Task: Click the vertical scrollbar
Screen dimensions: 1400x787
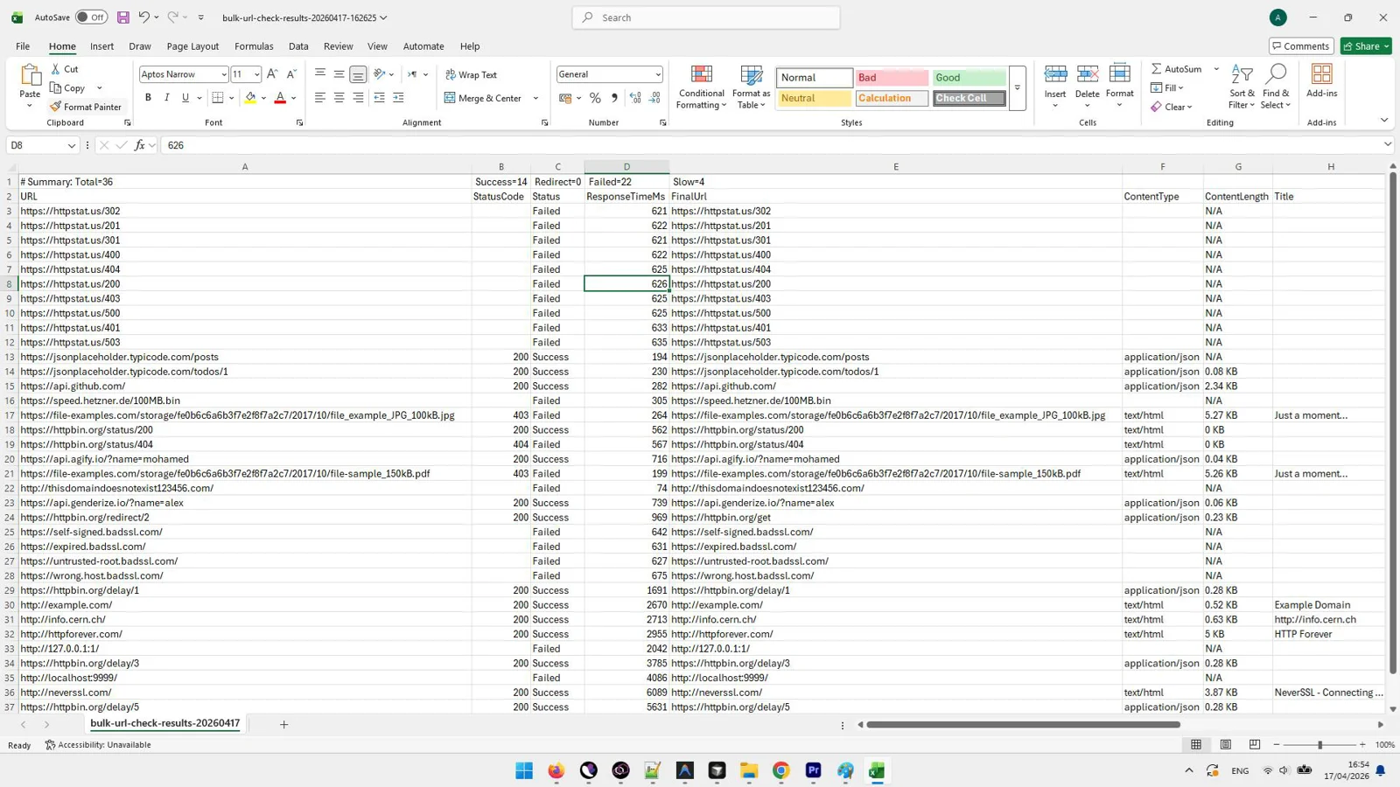Action: pyautogui.click(x=1392, y=424)
